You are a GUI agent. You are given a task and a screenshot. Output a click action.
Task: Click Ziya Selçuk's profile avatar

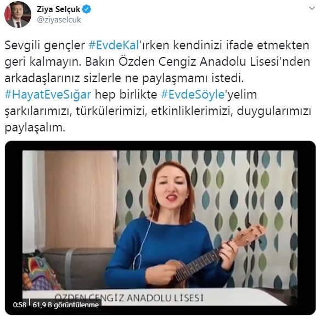(x=18, y=14)
